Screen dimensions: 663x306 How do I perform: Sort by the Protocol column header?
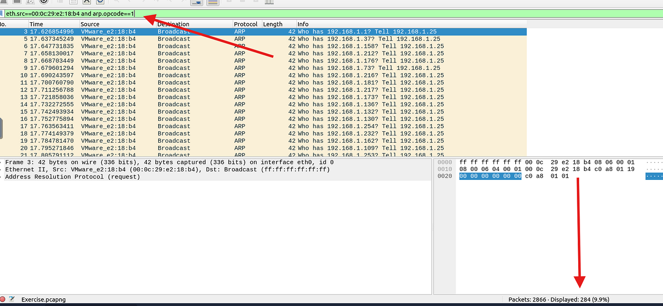pos(247,24)
